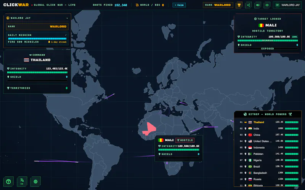
Task: Click the HOSTILE badge in the Mali tooltip
Action: 185,140
